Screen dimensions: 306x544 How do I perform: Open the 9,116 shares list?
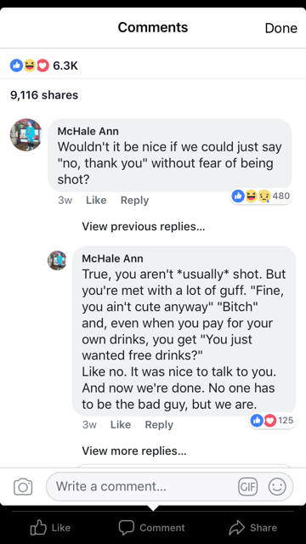pos(44,95)
